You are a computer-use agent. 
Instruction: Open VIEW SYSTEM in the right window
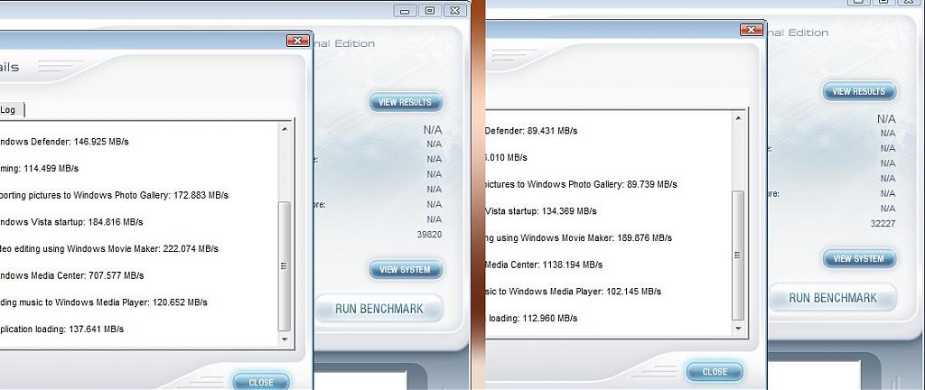859,258
